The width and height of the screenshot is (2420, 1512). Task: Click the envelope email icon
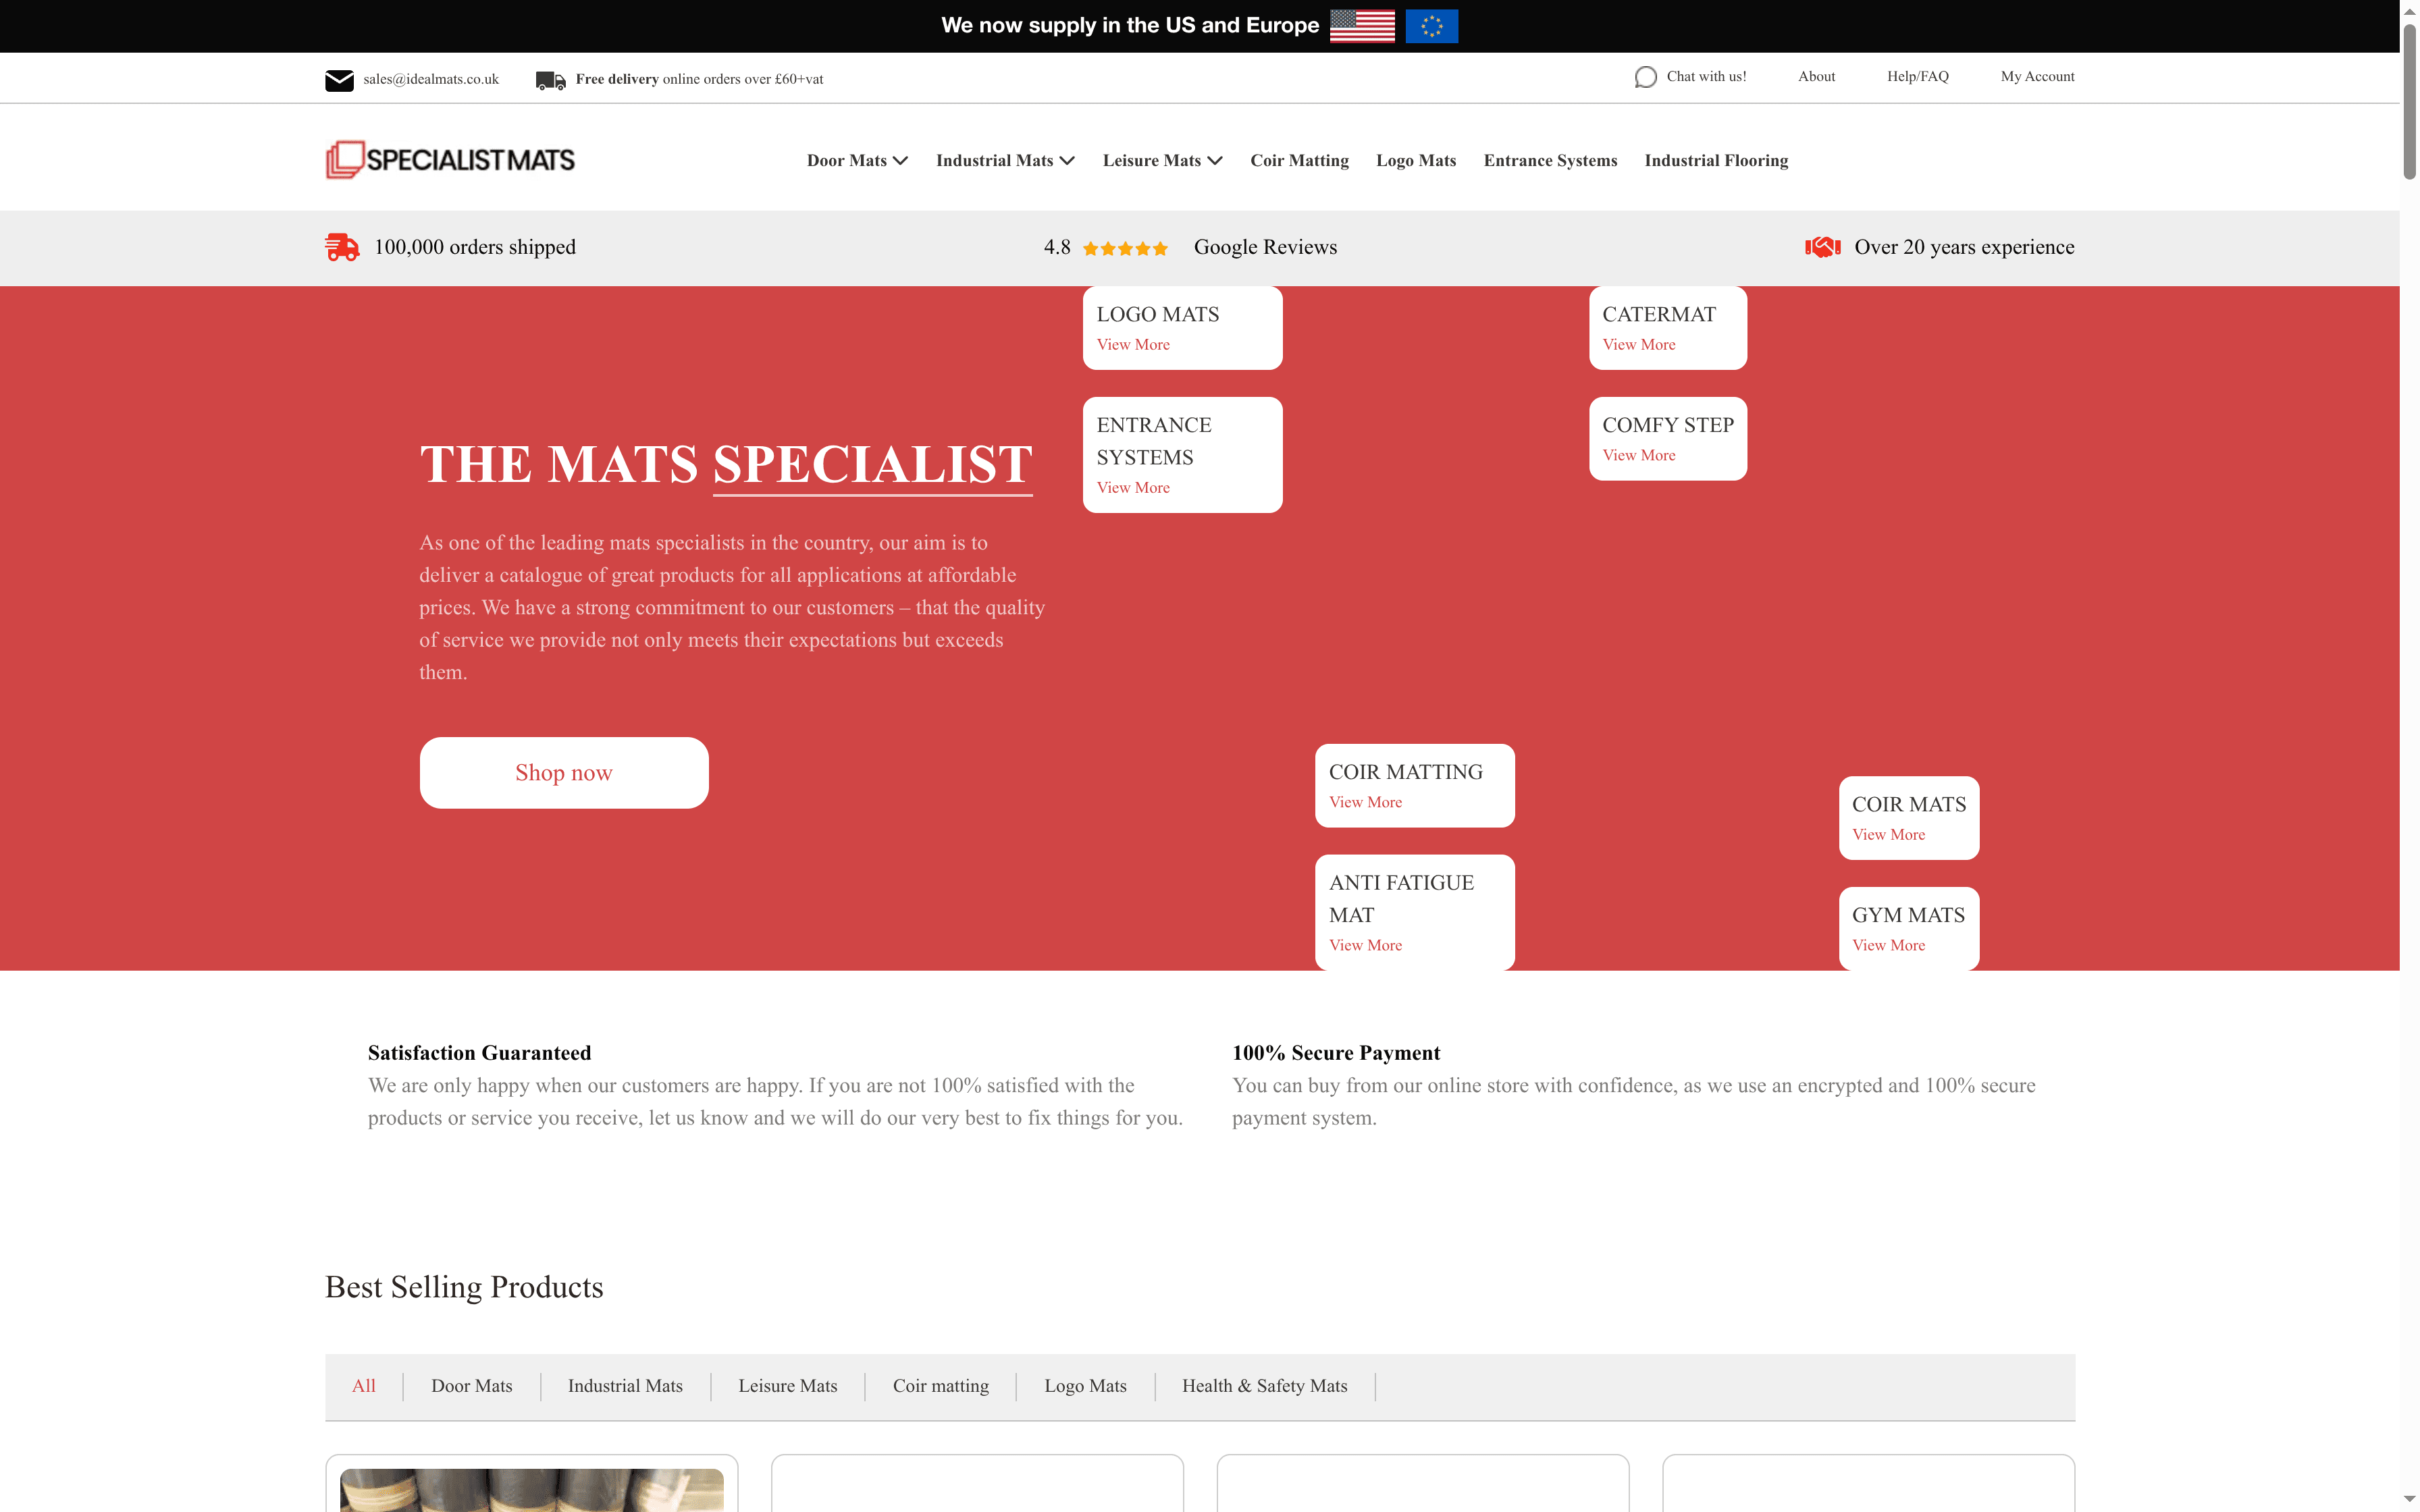339,80
